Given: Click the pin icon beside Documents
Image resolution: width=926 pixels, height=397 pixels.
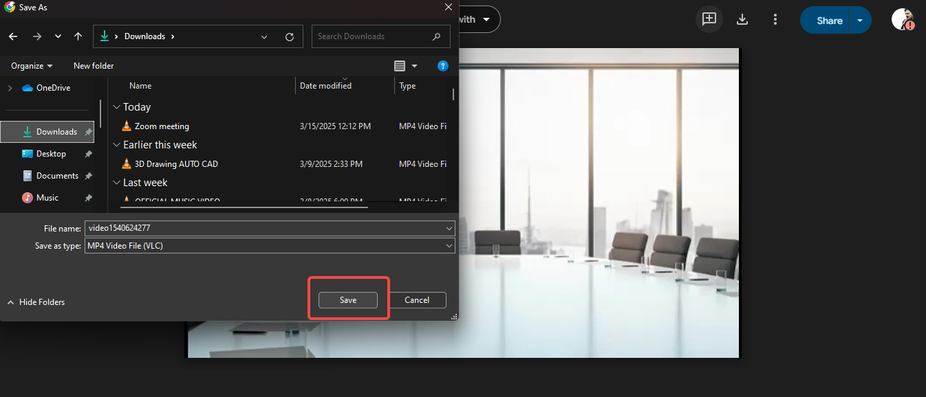Looking at the screenshot, I should [x=88, y=176].
